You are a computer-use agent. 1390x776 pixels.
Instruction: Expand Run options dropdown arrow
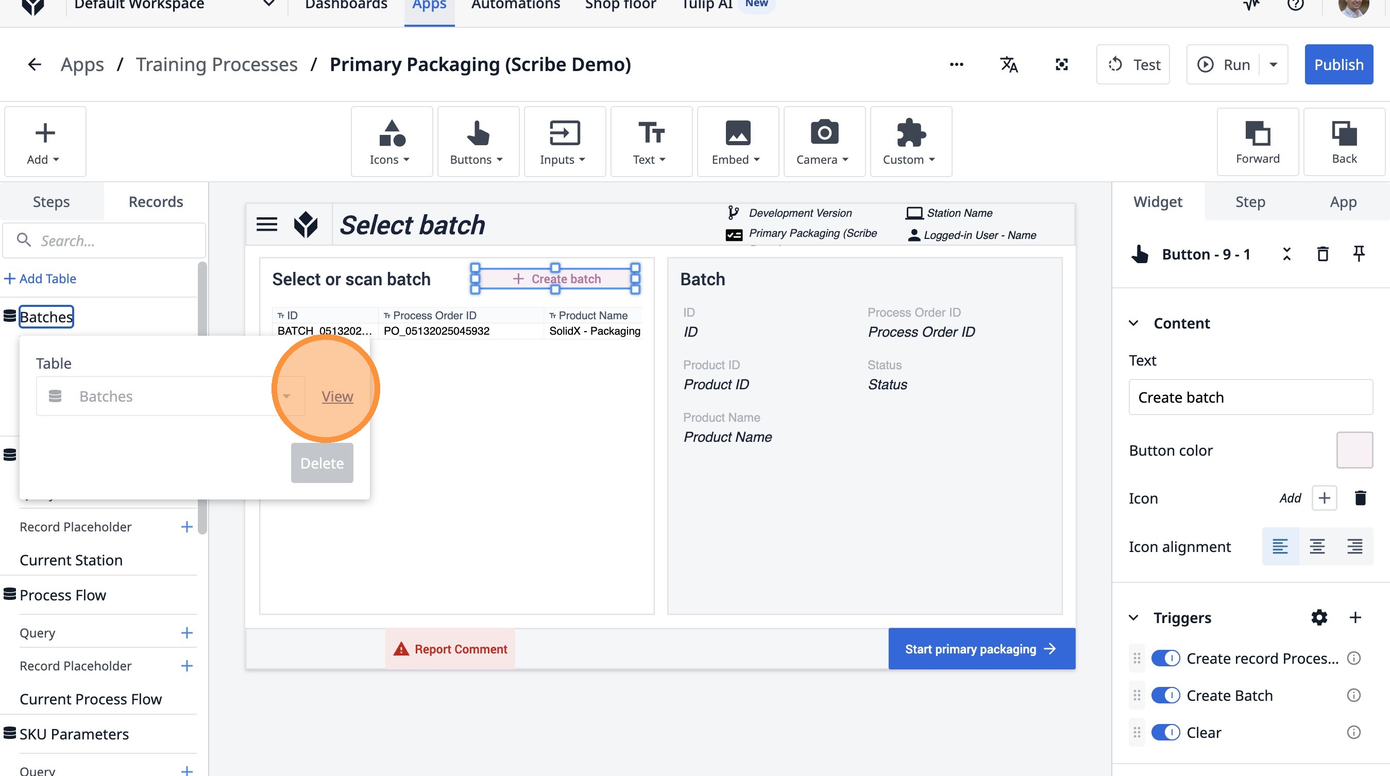[x=1274, y=65]
